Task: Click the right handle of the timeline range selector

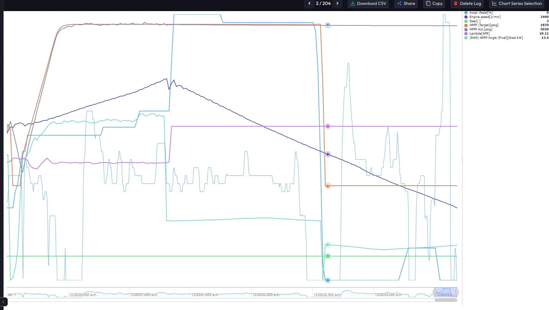Action: pos(457,292)
